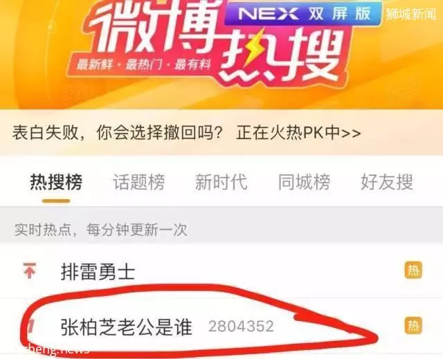Click the orange underline indicator under 热搜榜
Screen dimensions: 443x359
click(x=56, y=201)
